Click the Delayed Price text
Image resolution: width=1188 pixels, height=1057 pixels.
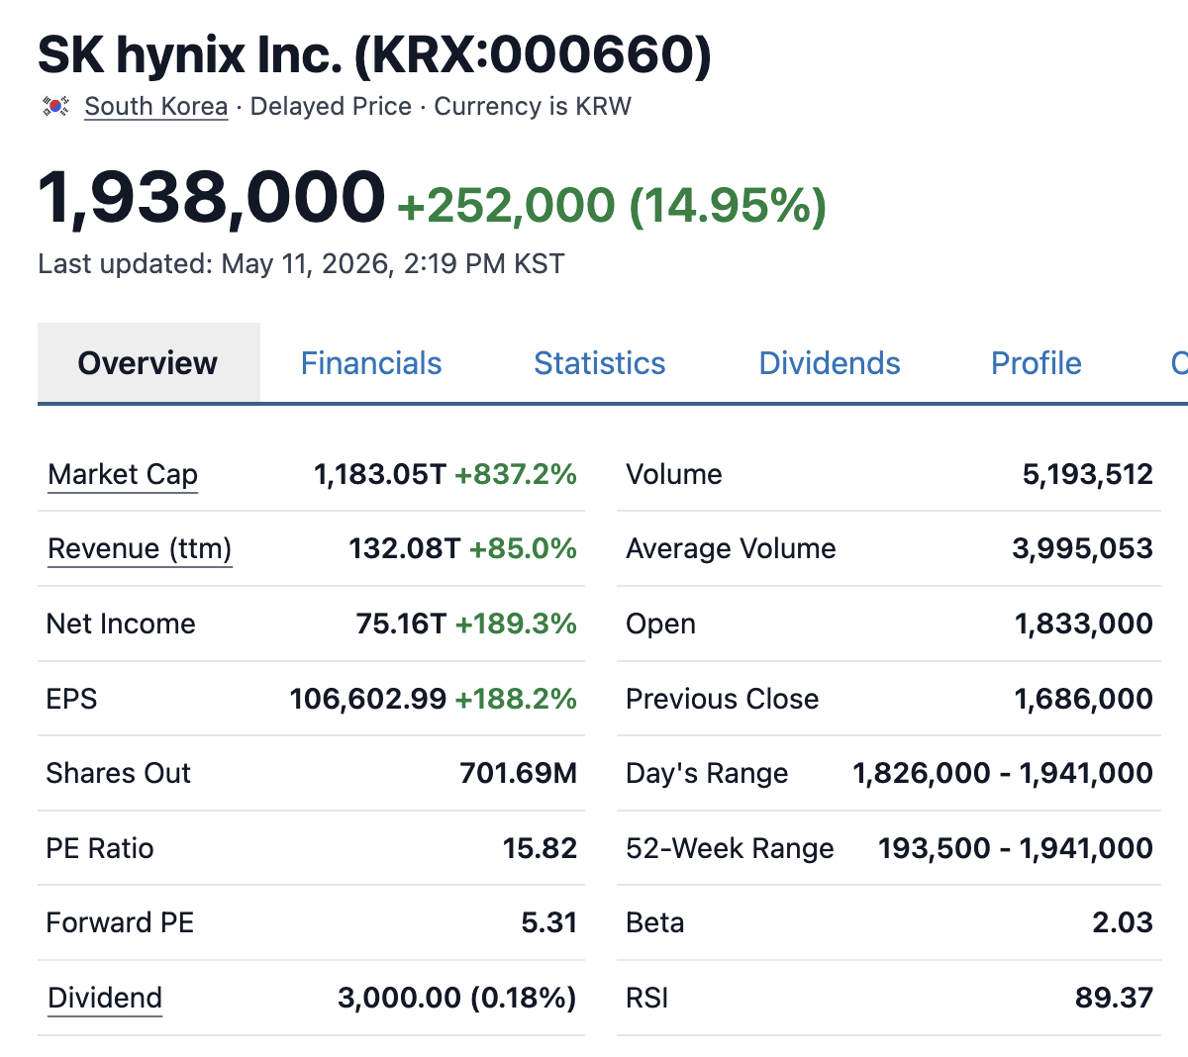point(331,106)
